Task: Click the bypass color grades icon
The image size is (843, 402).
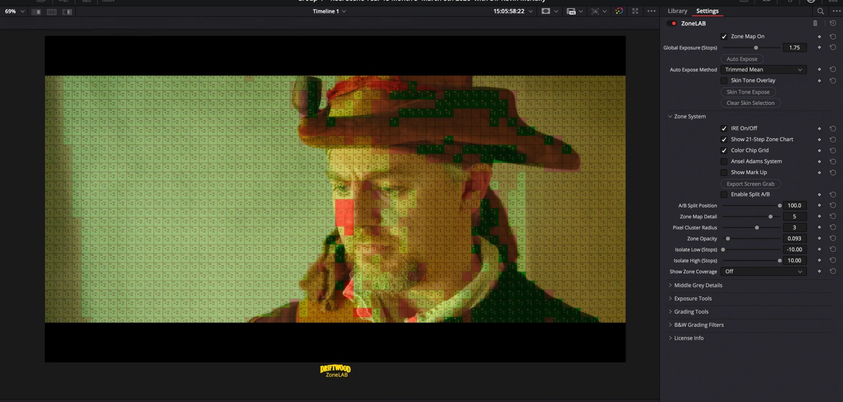Action: (x=596, y=11)
